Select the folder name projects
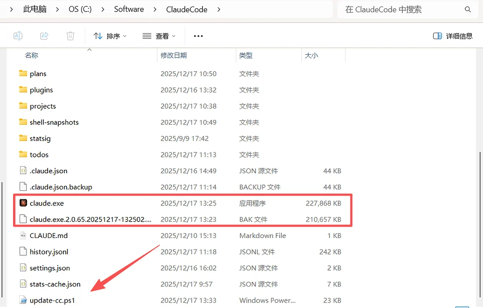Screen dimensions: 483x308 click(x=43, y=106)
